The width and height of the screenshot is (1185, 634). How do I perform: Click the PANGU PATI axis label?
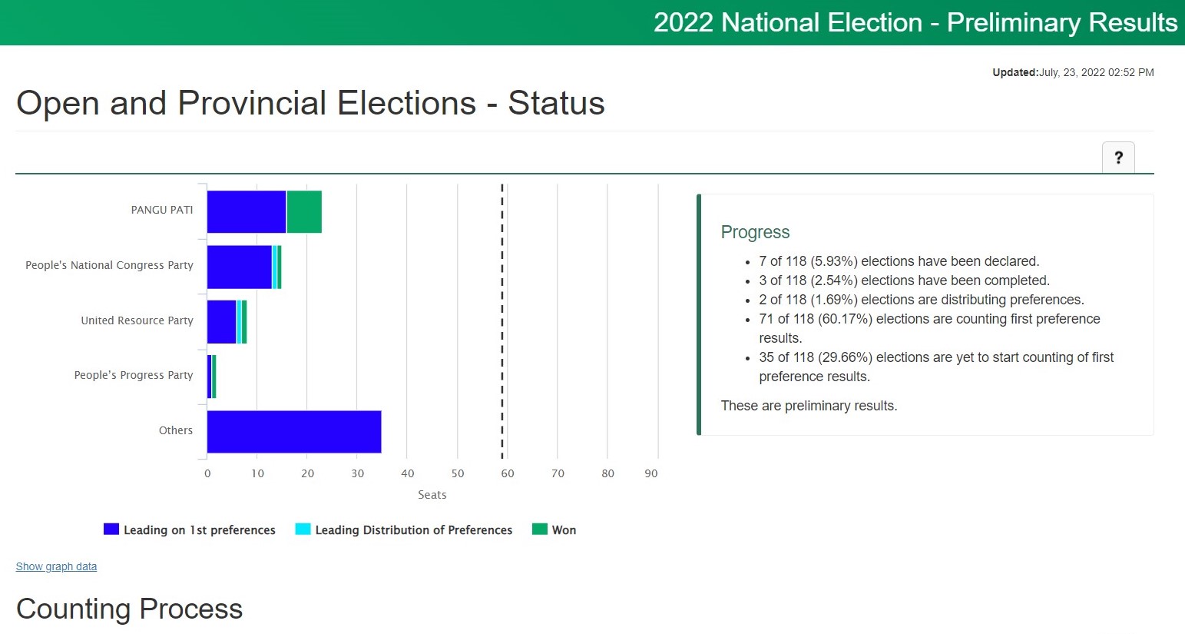tap(162, 210)
